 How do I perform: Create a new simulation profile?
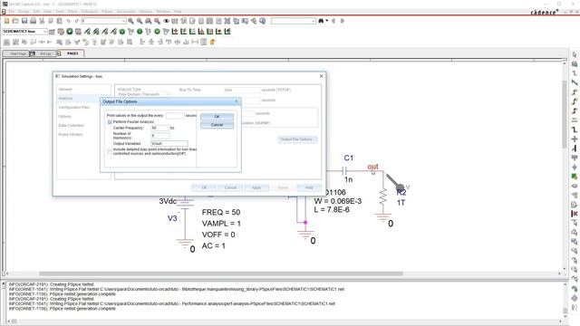[52, 32]
